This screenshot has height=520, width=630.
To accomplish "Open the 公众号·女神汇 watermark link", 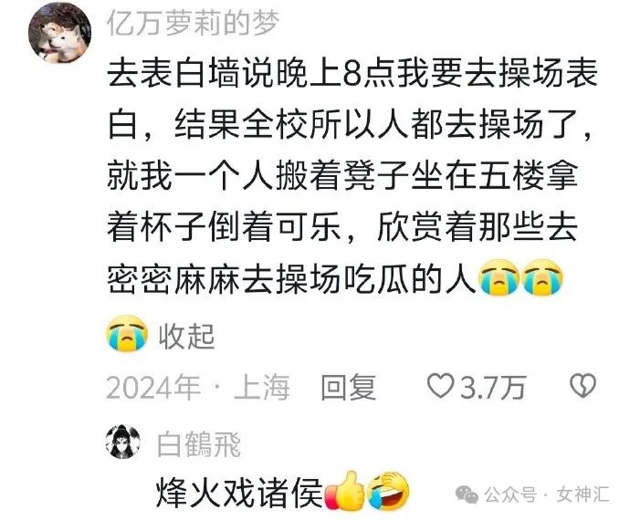I will coord(547,494).
